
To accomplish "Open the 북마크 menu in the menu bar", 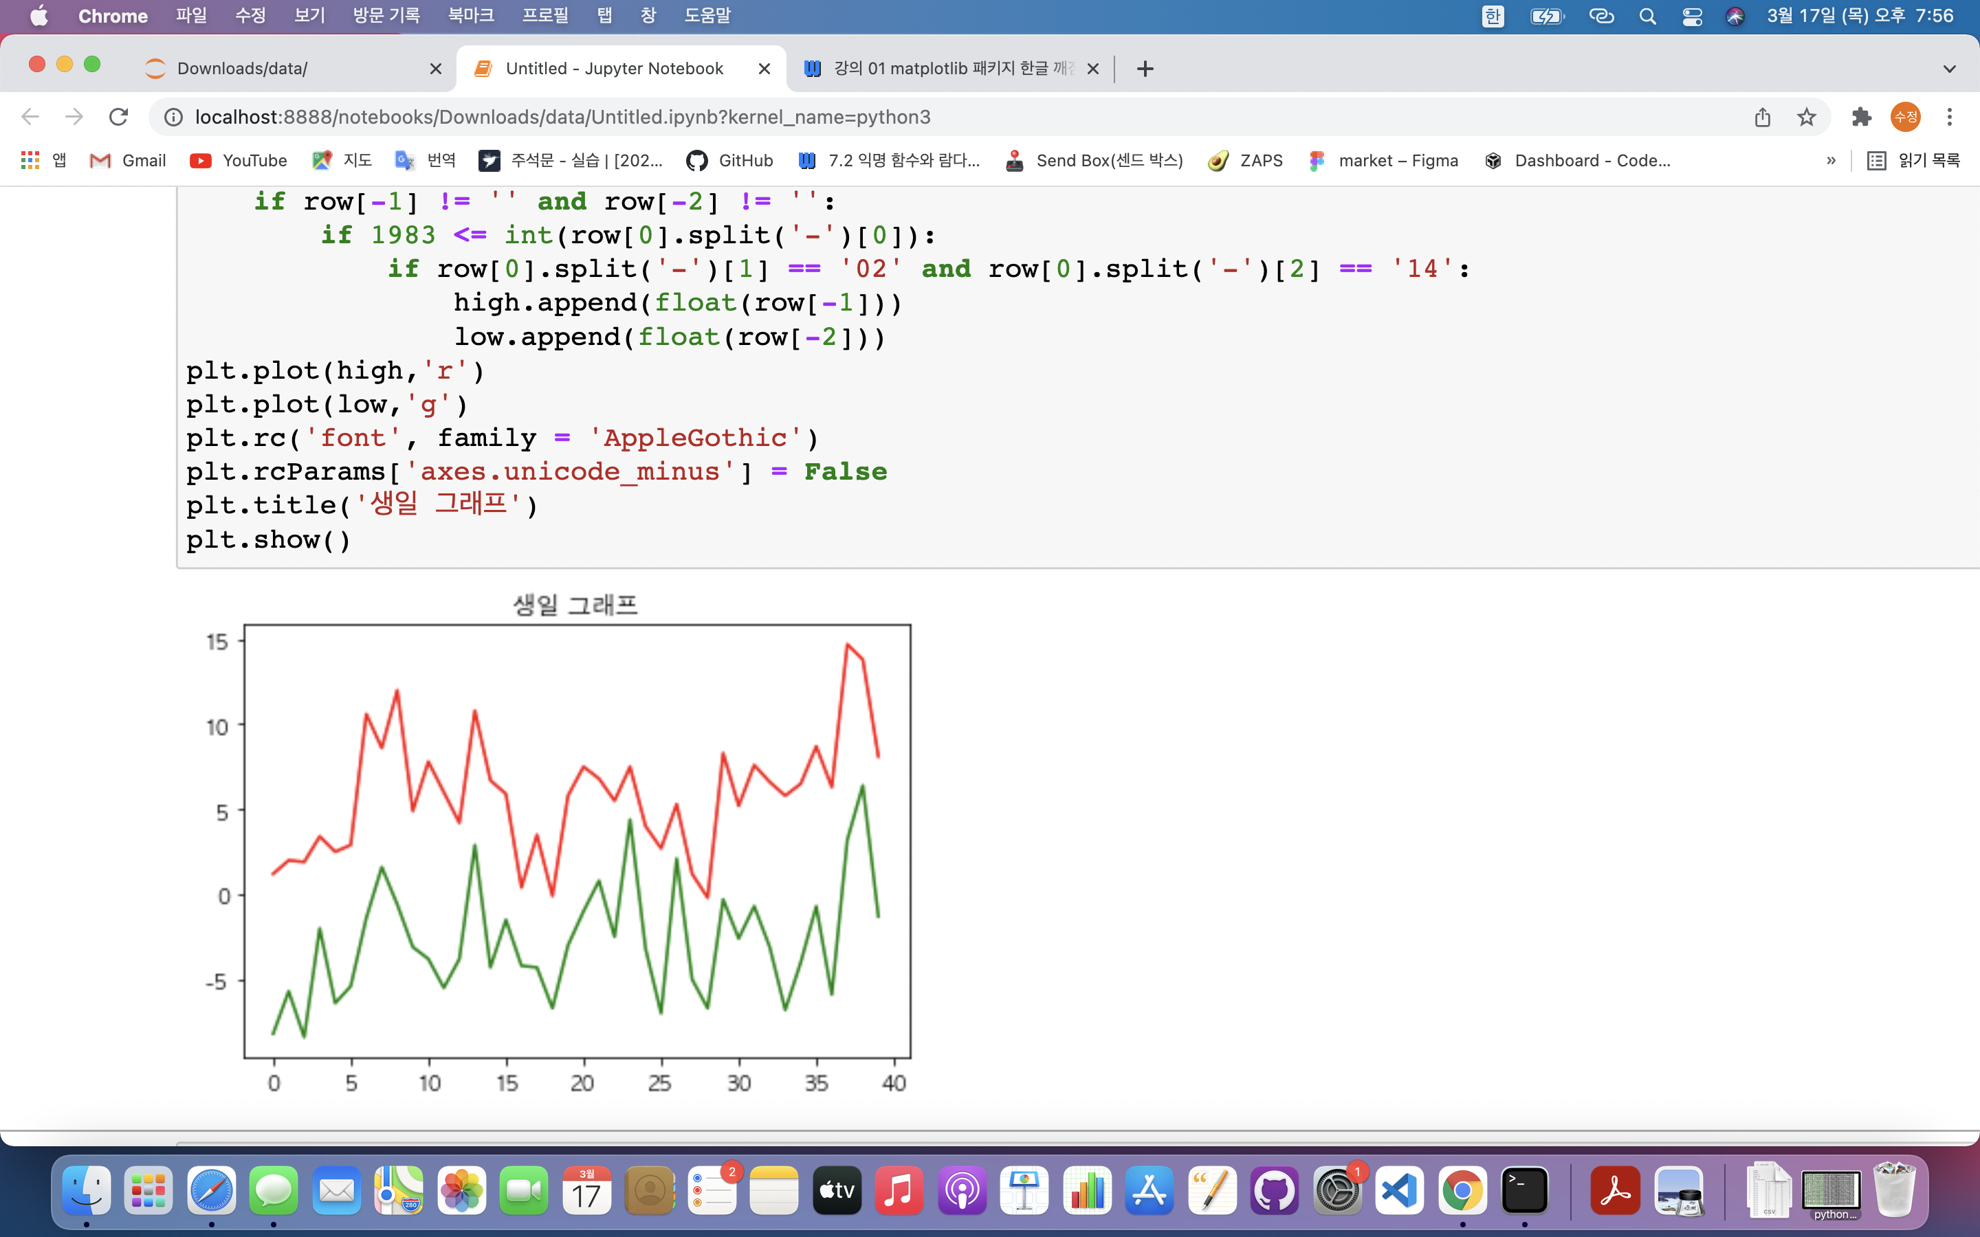I will [471, 16].
